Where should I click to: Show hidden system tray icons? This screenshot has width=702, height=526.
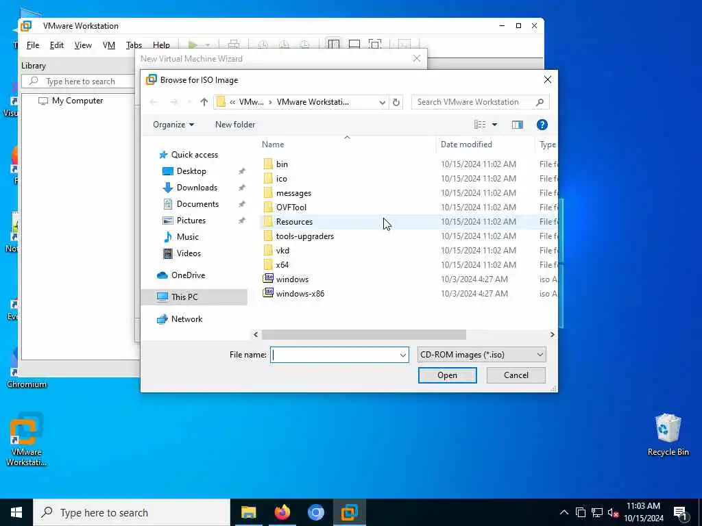click(564, 512)
